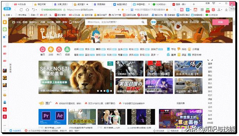
Task: Open the SERENGETI lion banner
Action: pyautogui.click(x=76, y=77)
